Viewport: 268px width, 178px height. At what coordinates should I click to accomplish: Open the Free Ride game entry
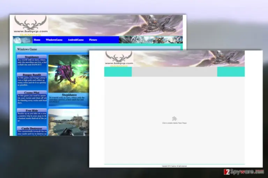point(32,111)
